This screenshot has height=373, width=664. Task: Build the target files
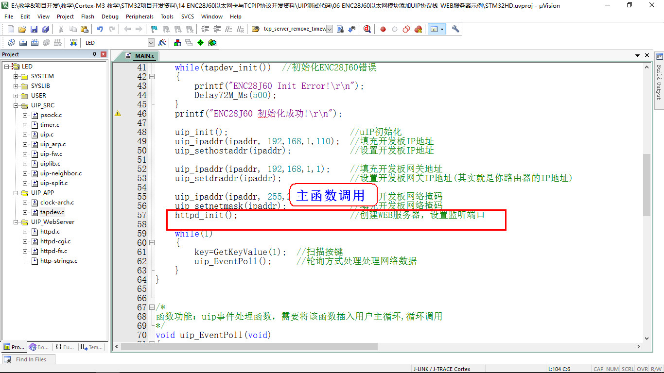pos(22,43)
